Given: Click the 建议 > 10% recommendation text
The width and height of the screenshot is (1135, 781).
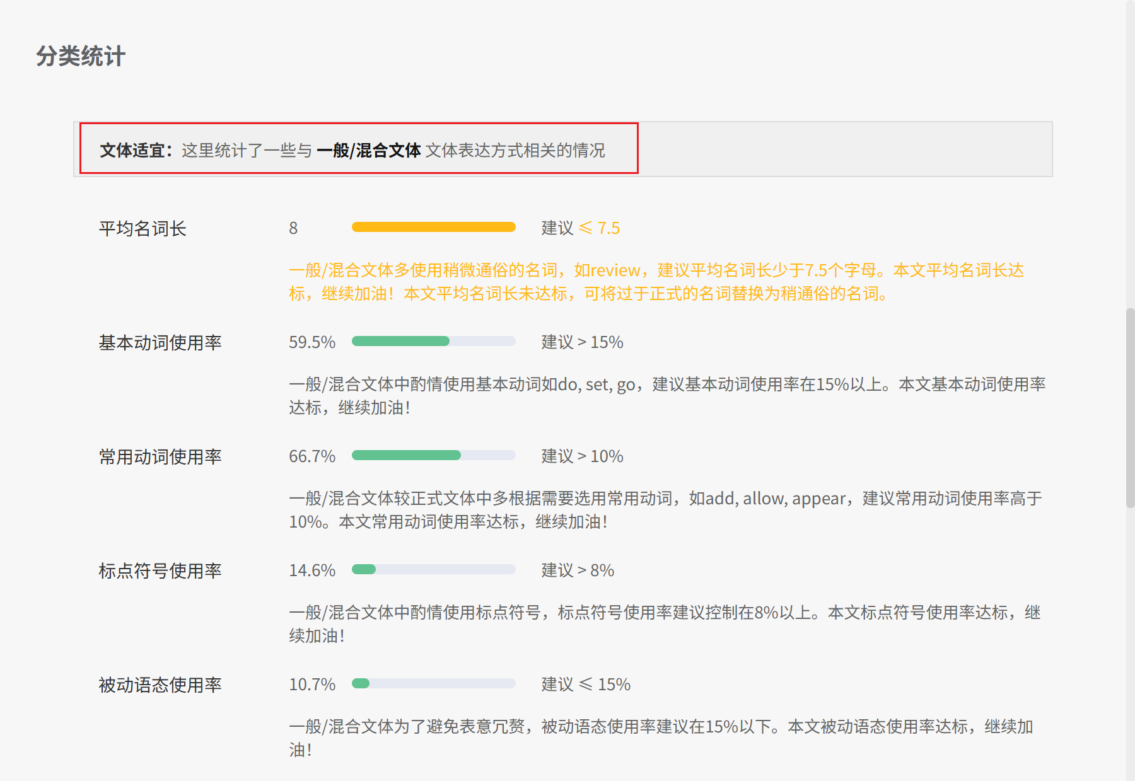Looking at the screenshot, I should (x=582, y=456).
